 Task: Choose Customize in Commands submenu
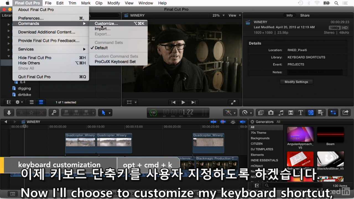(x=118, y=23)
